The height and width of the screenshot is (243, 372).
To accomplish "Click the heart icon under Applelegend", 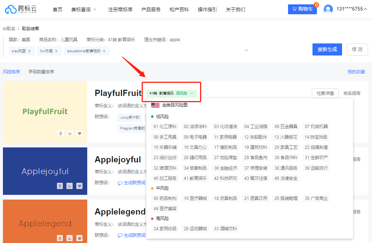I will [79, 238].
